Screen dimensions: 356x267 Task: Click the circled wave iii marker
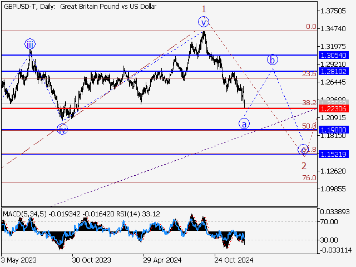point(29,44)
